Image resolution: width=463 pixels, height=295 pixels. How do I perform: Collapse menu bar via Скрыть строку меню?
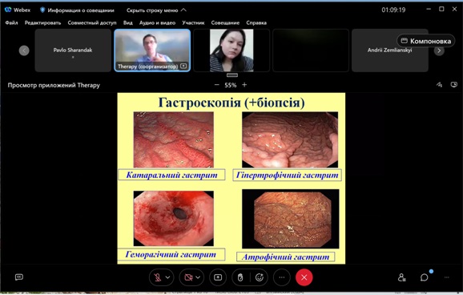click(x=156, y=10)
